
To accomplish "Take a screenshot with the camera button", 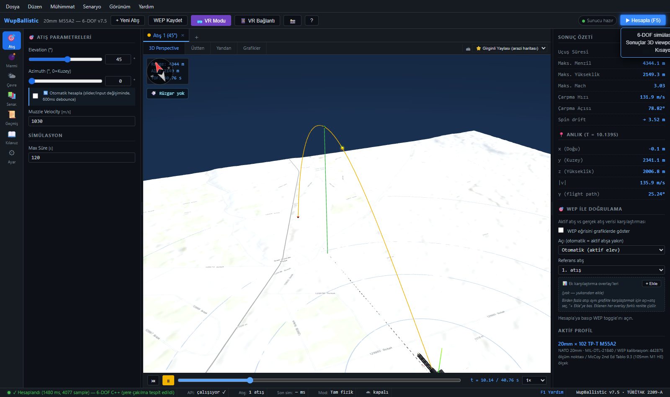I will 292,20.
